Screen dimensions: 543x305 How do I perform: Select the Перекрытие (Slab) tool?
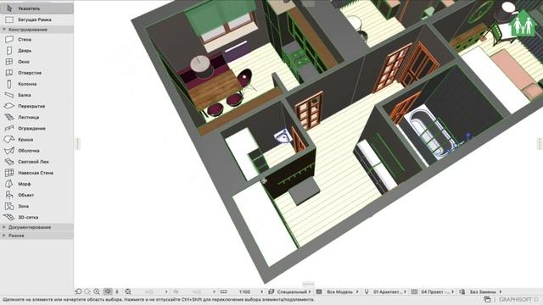click(x=36, y=106)
